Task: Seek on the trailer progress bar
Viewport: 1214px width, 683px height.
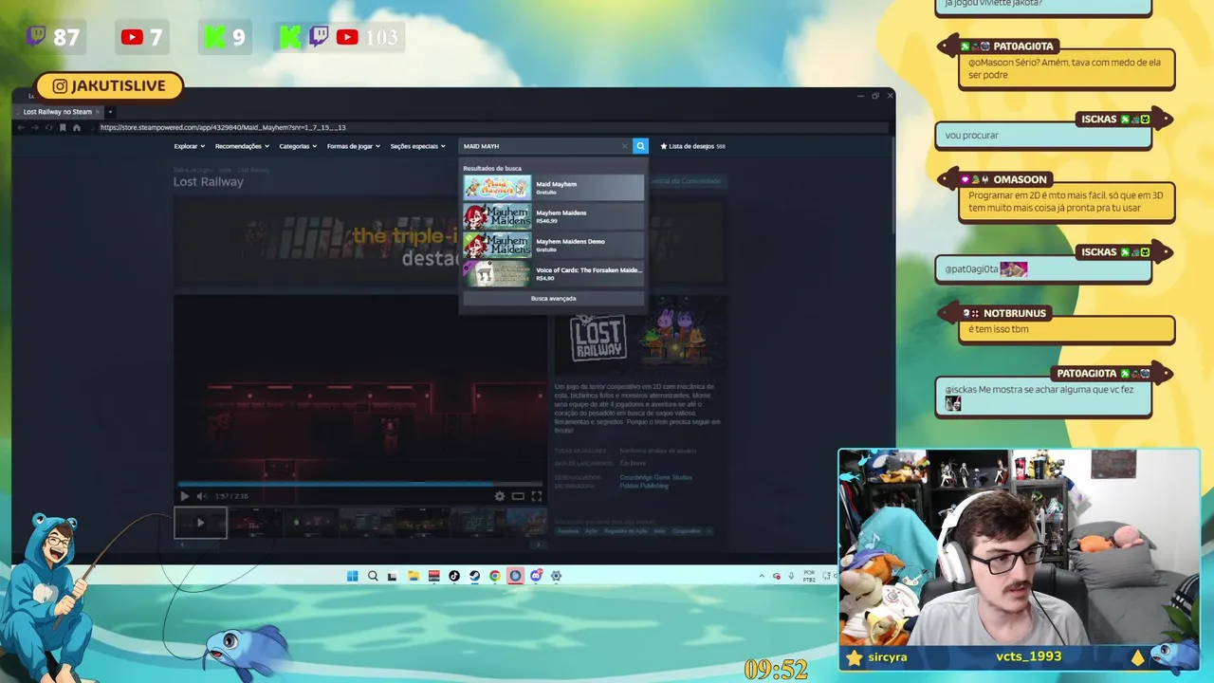Action: pyautogui.click(x=360, y=484)
